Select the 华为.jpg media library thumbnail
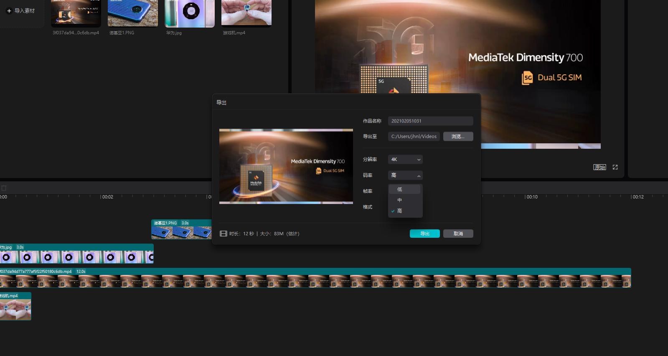Screen dimensions: 668x356 pyautogui.click(x=190, y=13)
